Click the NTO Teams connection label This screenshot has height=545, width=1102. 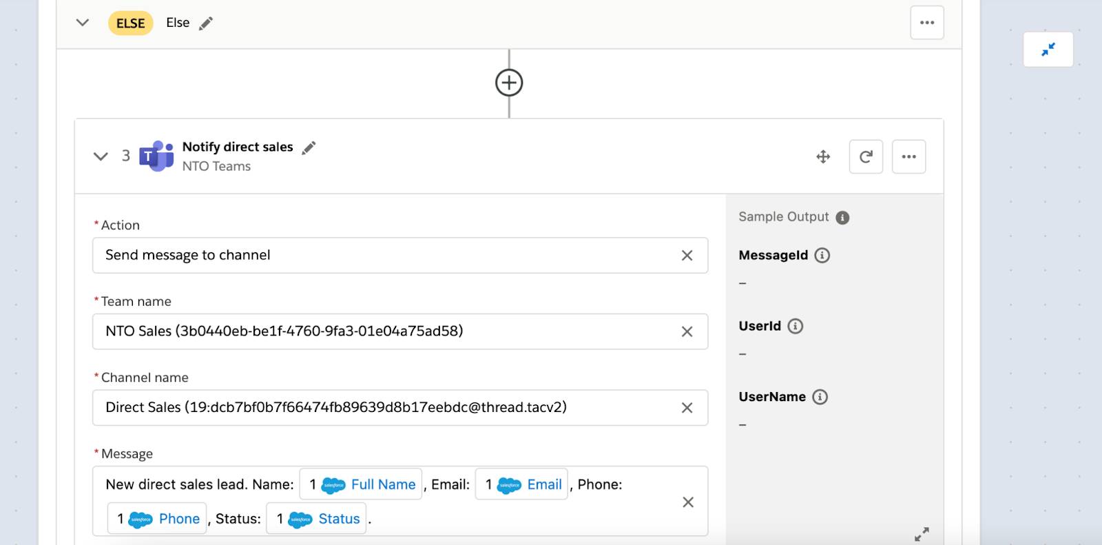pyautogui.click(x=216, y=166)
